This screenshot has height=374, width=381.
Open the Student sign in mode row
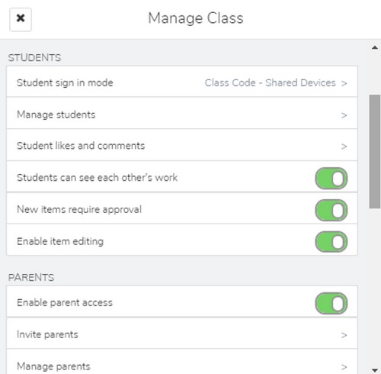[182, 82]
